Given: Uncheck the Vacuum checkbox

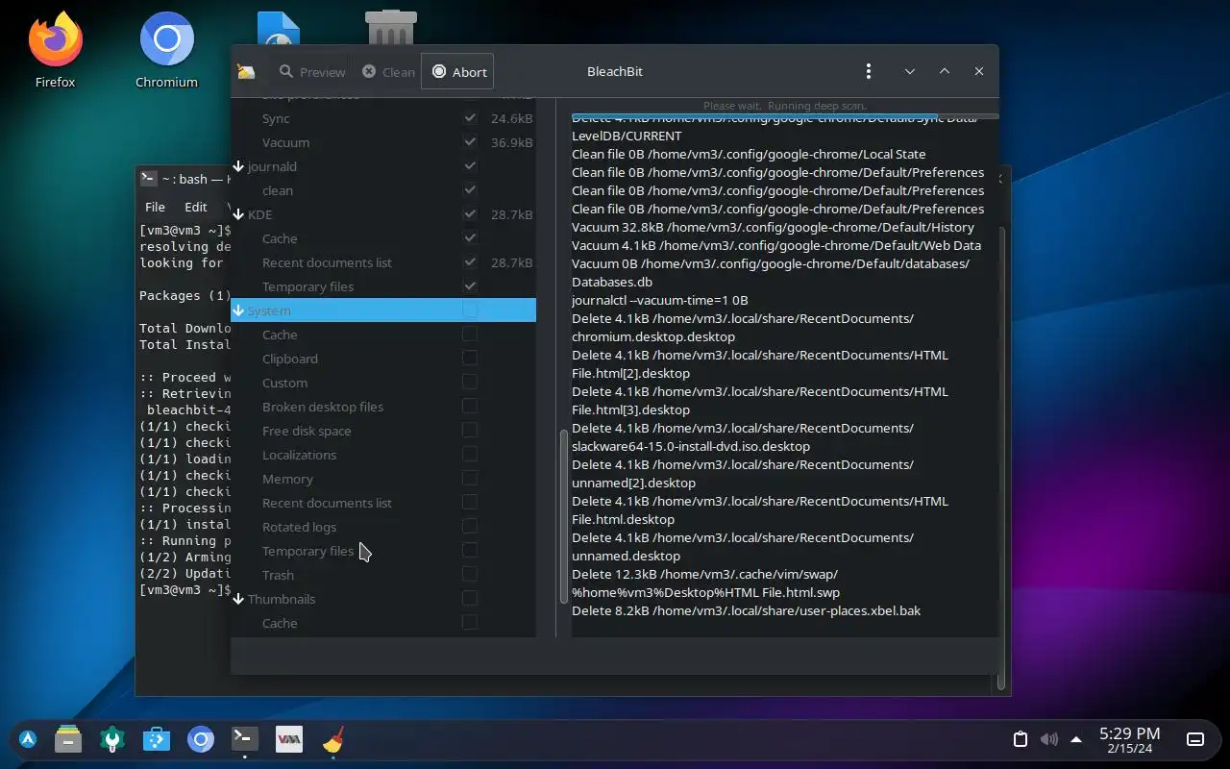Looking at the screenshot, I should click(x=470, y=142).
